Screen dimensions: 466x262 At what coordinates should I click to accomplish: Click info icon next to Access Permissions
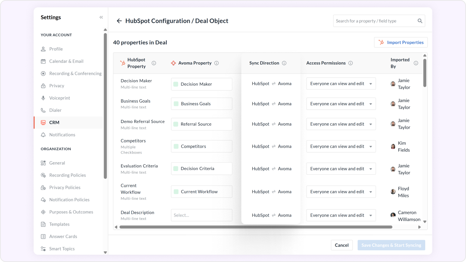pyautogui.click(x=351, y=63)
